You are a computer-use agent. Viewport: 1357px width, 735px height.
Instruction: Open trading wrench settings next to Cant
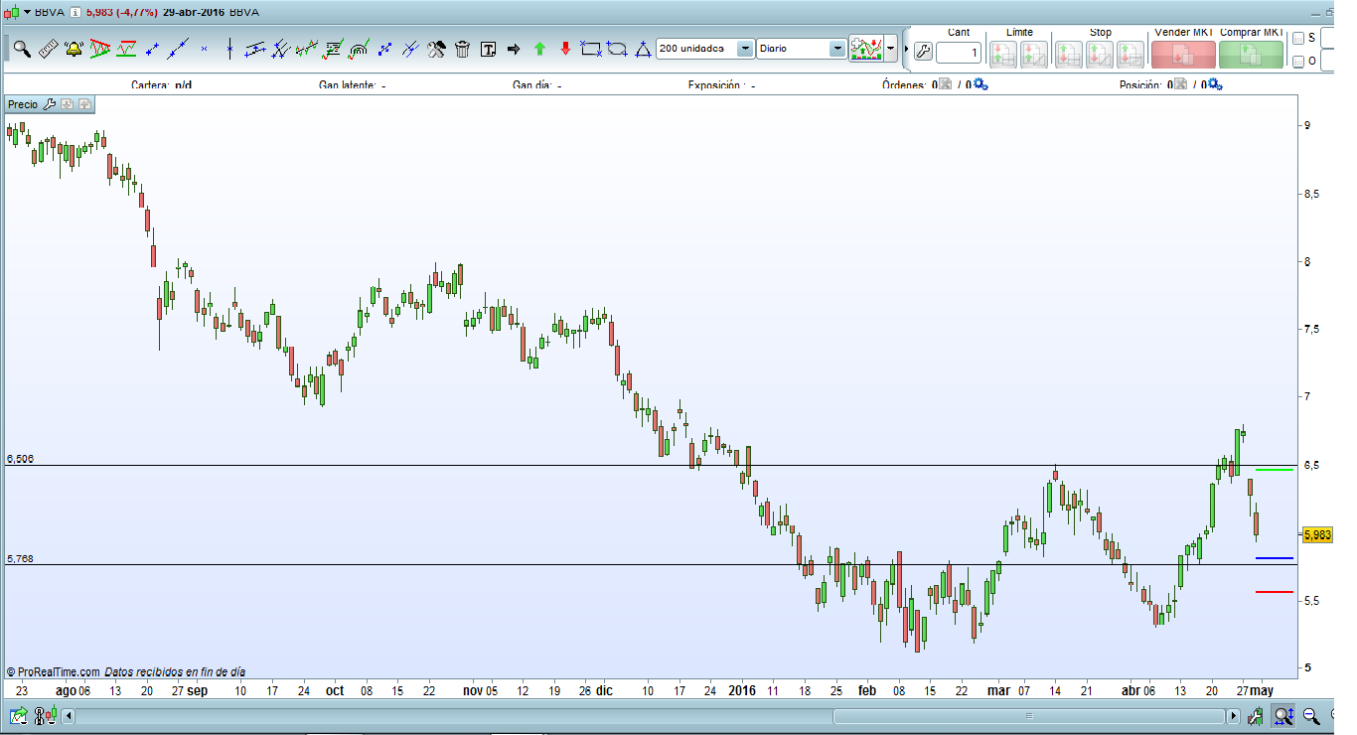pyautogui.click(x=923, y=53)
